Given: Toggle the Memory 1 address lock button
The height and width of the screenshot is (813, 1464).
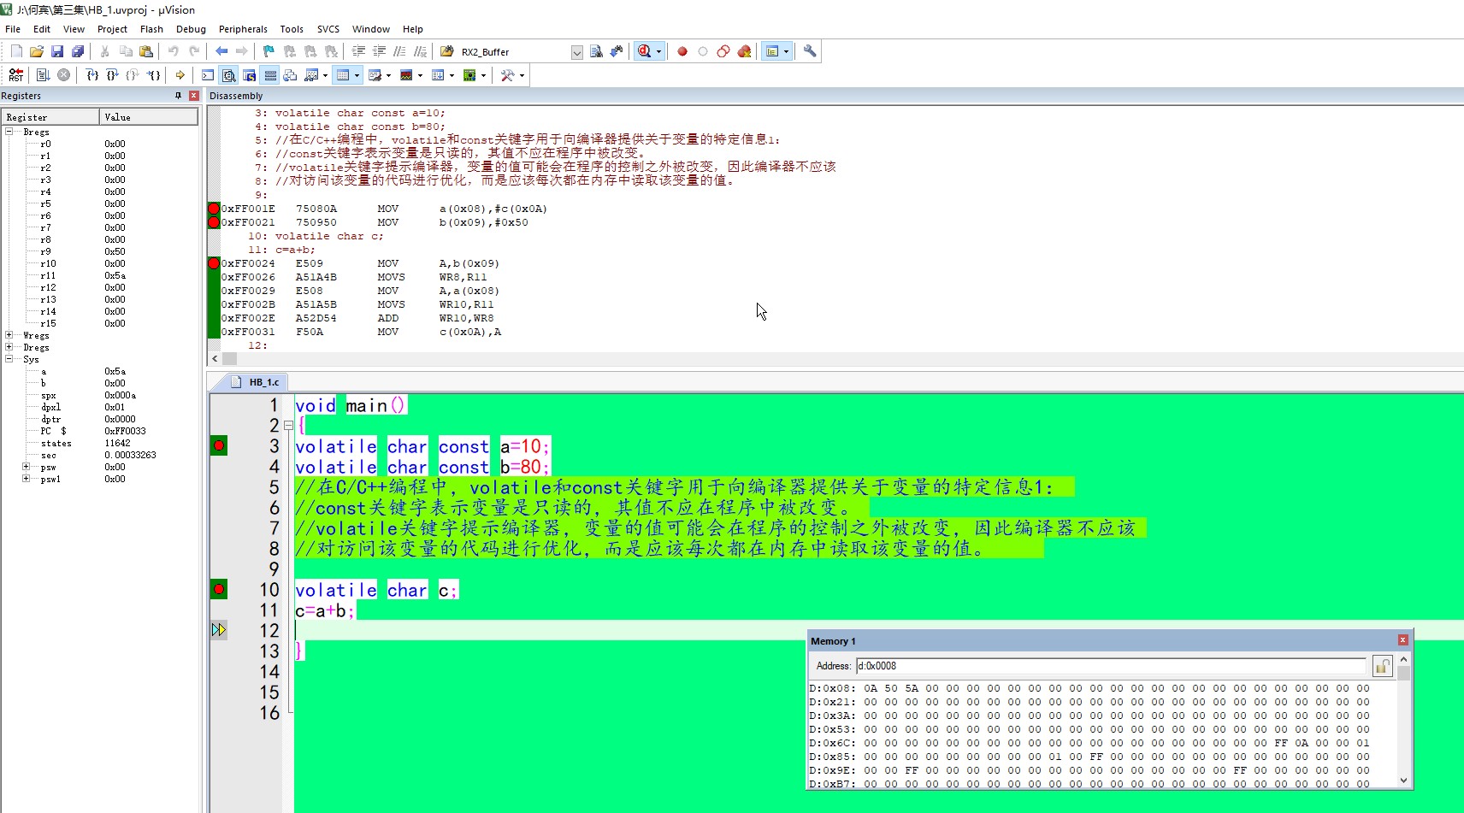Looking at the screenshot, I should (x=1381, y=666).
